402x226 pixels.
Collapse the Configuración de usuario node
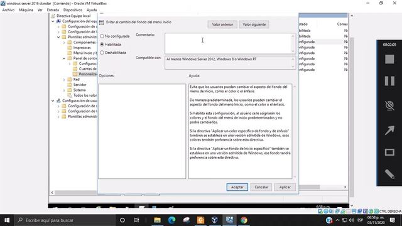(53, 100)
